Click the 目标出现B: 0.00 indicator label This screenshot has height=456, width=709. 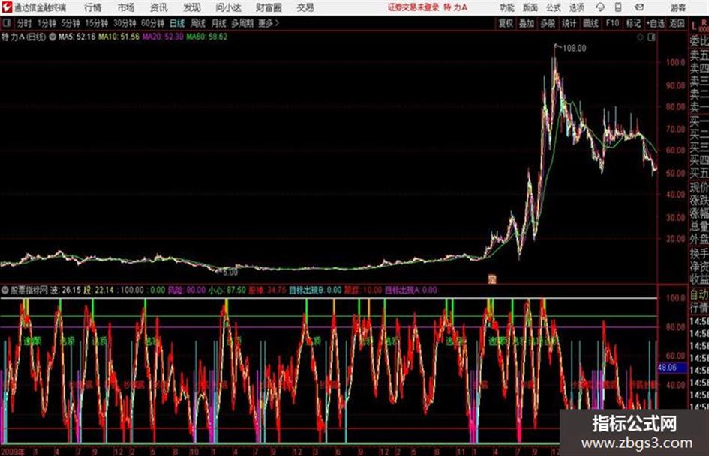point(315,290)
